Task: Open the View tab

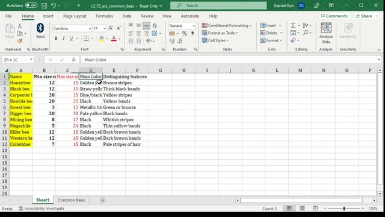Action: click(x=167, y=16)
